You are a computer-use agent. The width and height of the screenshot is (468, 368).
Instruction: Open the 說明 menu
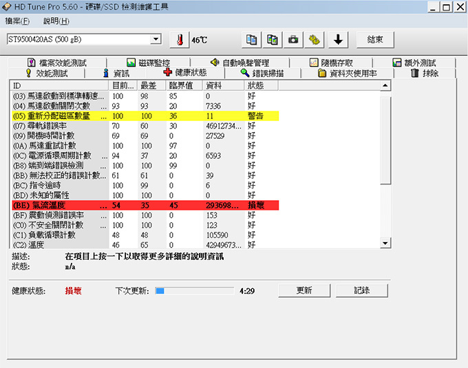tap(56, 21)
